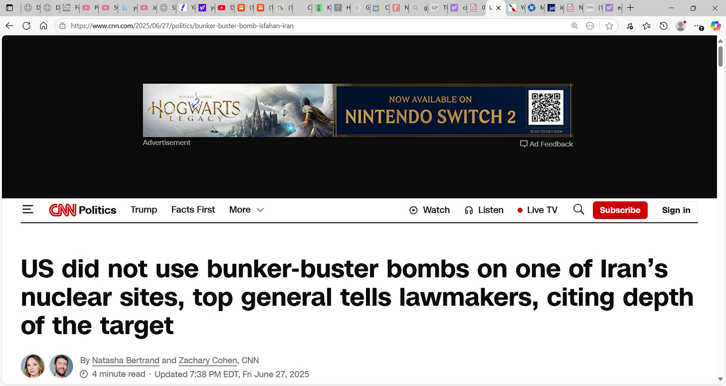This screenshot has height=386, width=726.
Task: Click the article headline text
Action: (357, 297)
